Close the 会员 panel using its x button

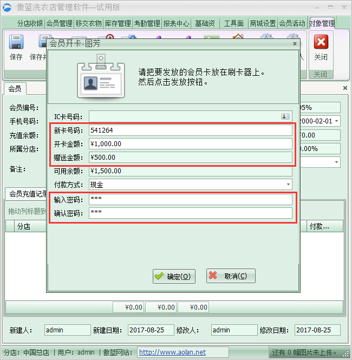pyautogui.click(x=345, y=88)
